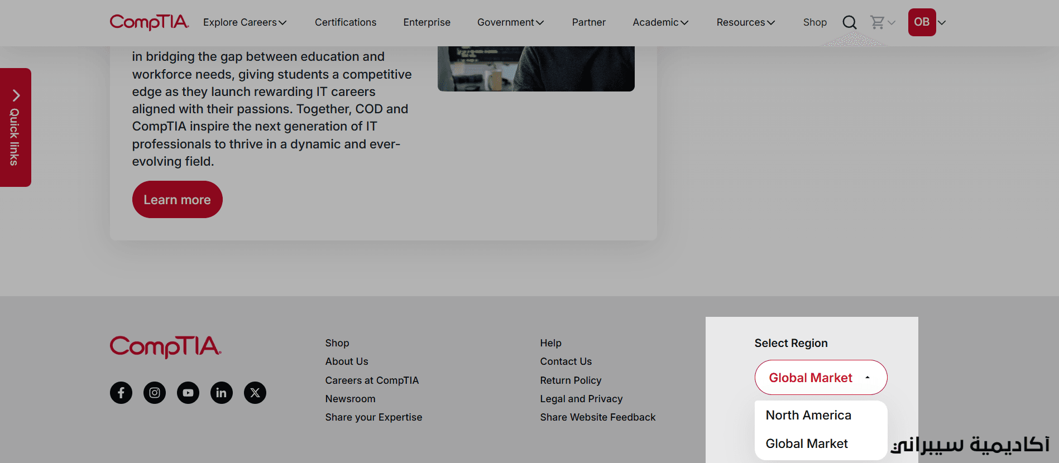The width and height of the screenshot is (1059, 463).
Task: Open CompTIA's X (Twitter) icon
Action: (x=255, y=393)
